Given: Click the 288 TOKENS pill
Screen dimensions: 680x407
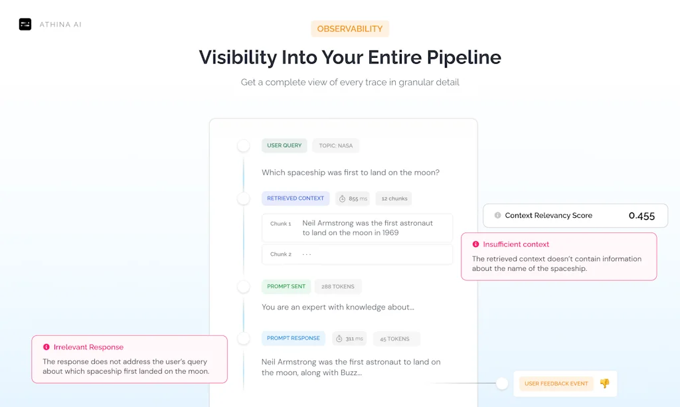Looking at the screenshot, I should 337,286.
